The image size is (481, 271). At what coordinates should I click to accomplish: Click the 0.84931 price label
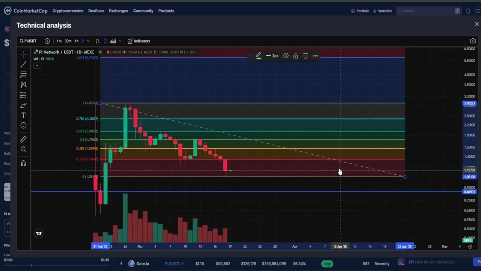click(469, 192)
